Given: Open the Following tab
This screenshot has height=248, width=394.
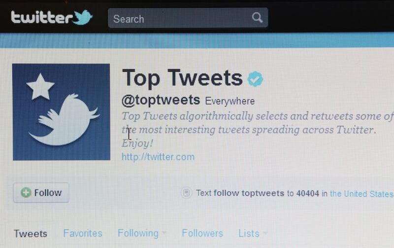Looking at the screenshot, I should (x=138, y=233).
